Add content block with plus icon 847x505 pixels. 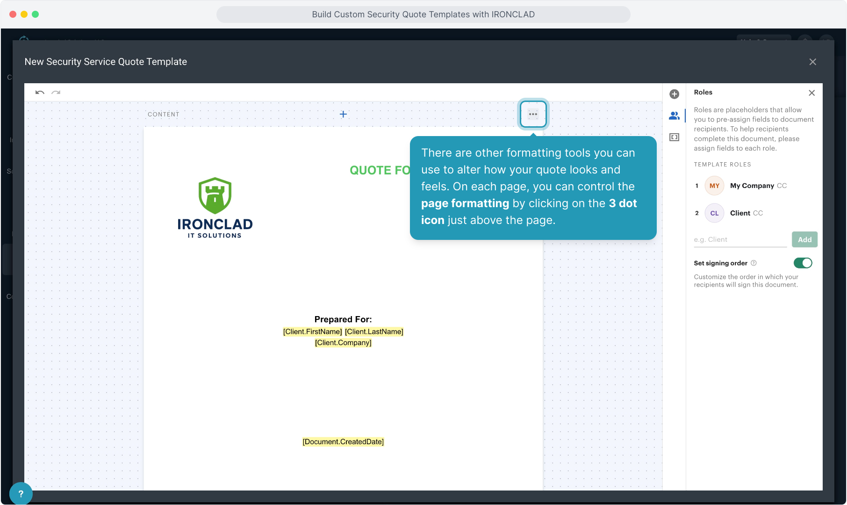[x=343, y=114]
